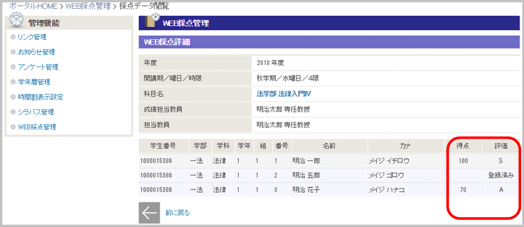Select WEB採点管理 sidebar item
Viewport: 524px width, 227px height.
(x=37, y=127)
